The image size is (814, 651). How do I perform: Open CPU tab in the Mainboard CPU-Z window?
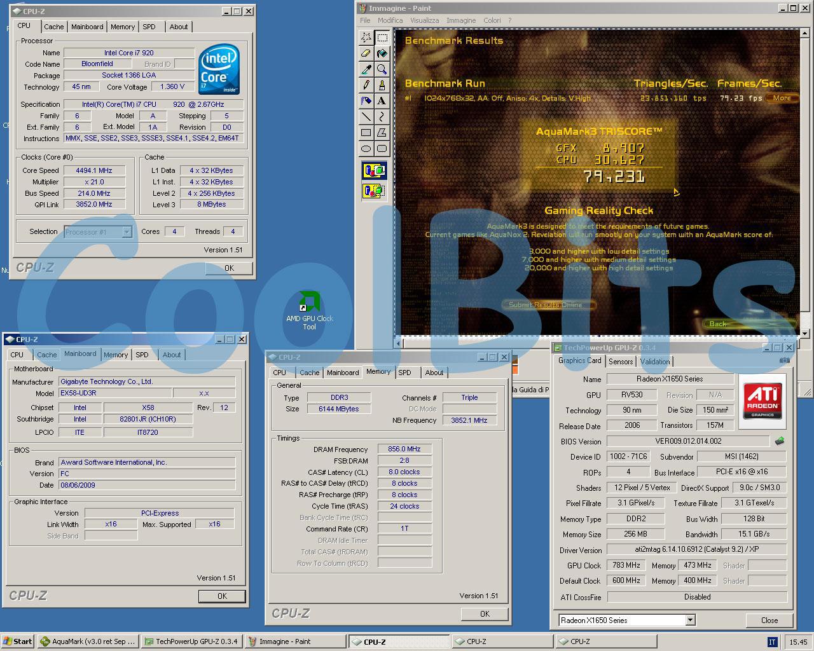17,355
